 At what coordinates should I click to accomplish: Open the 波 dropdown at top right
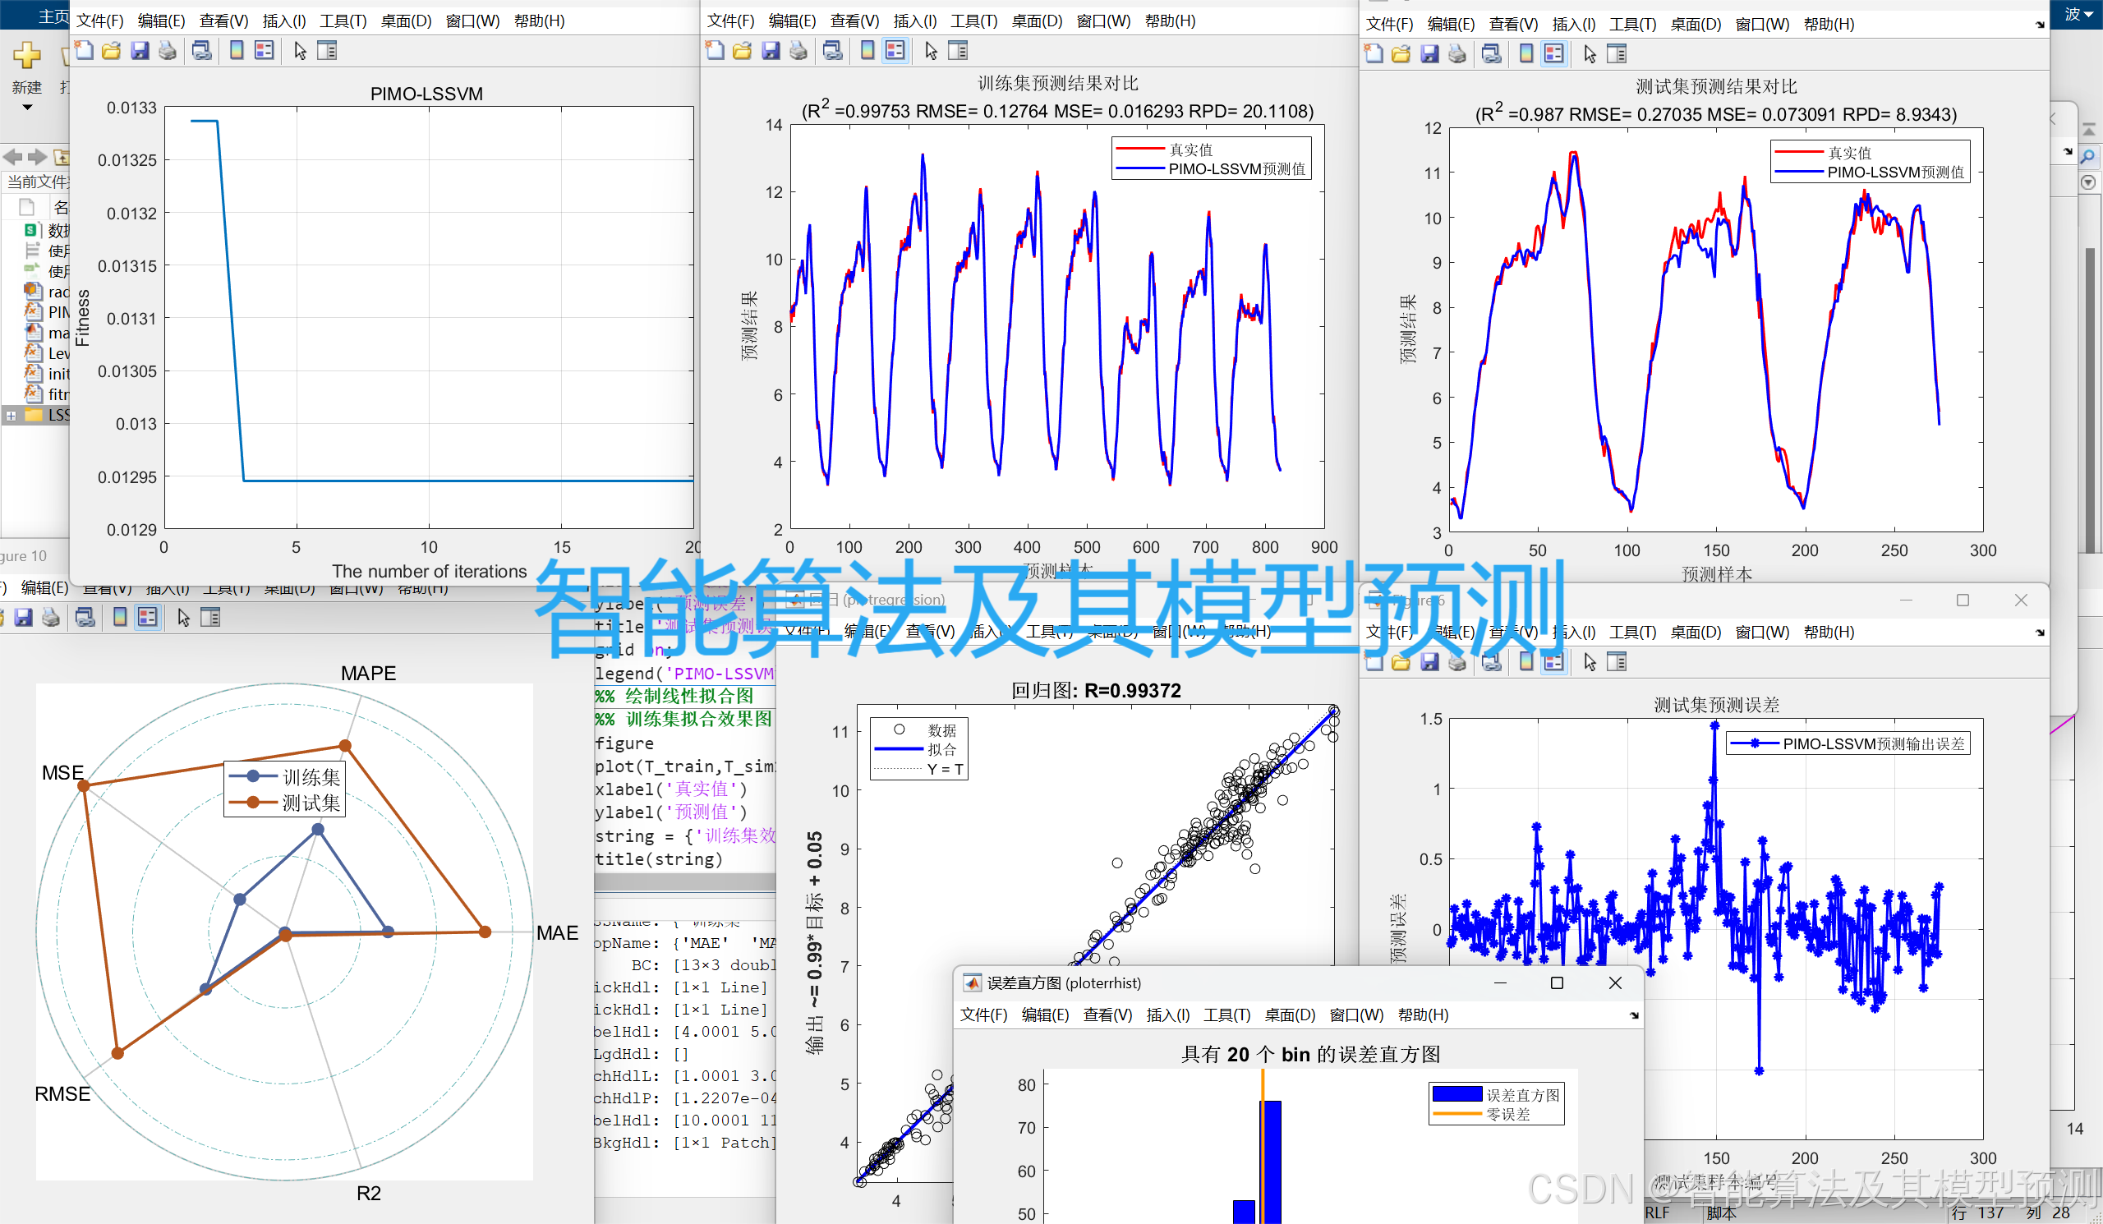pyautogui.click(x=2078, y=14)
